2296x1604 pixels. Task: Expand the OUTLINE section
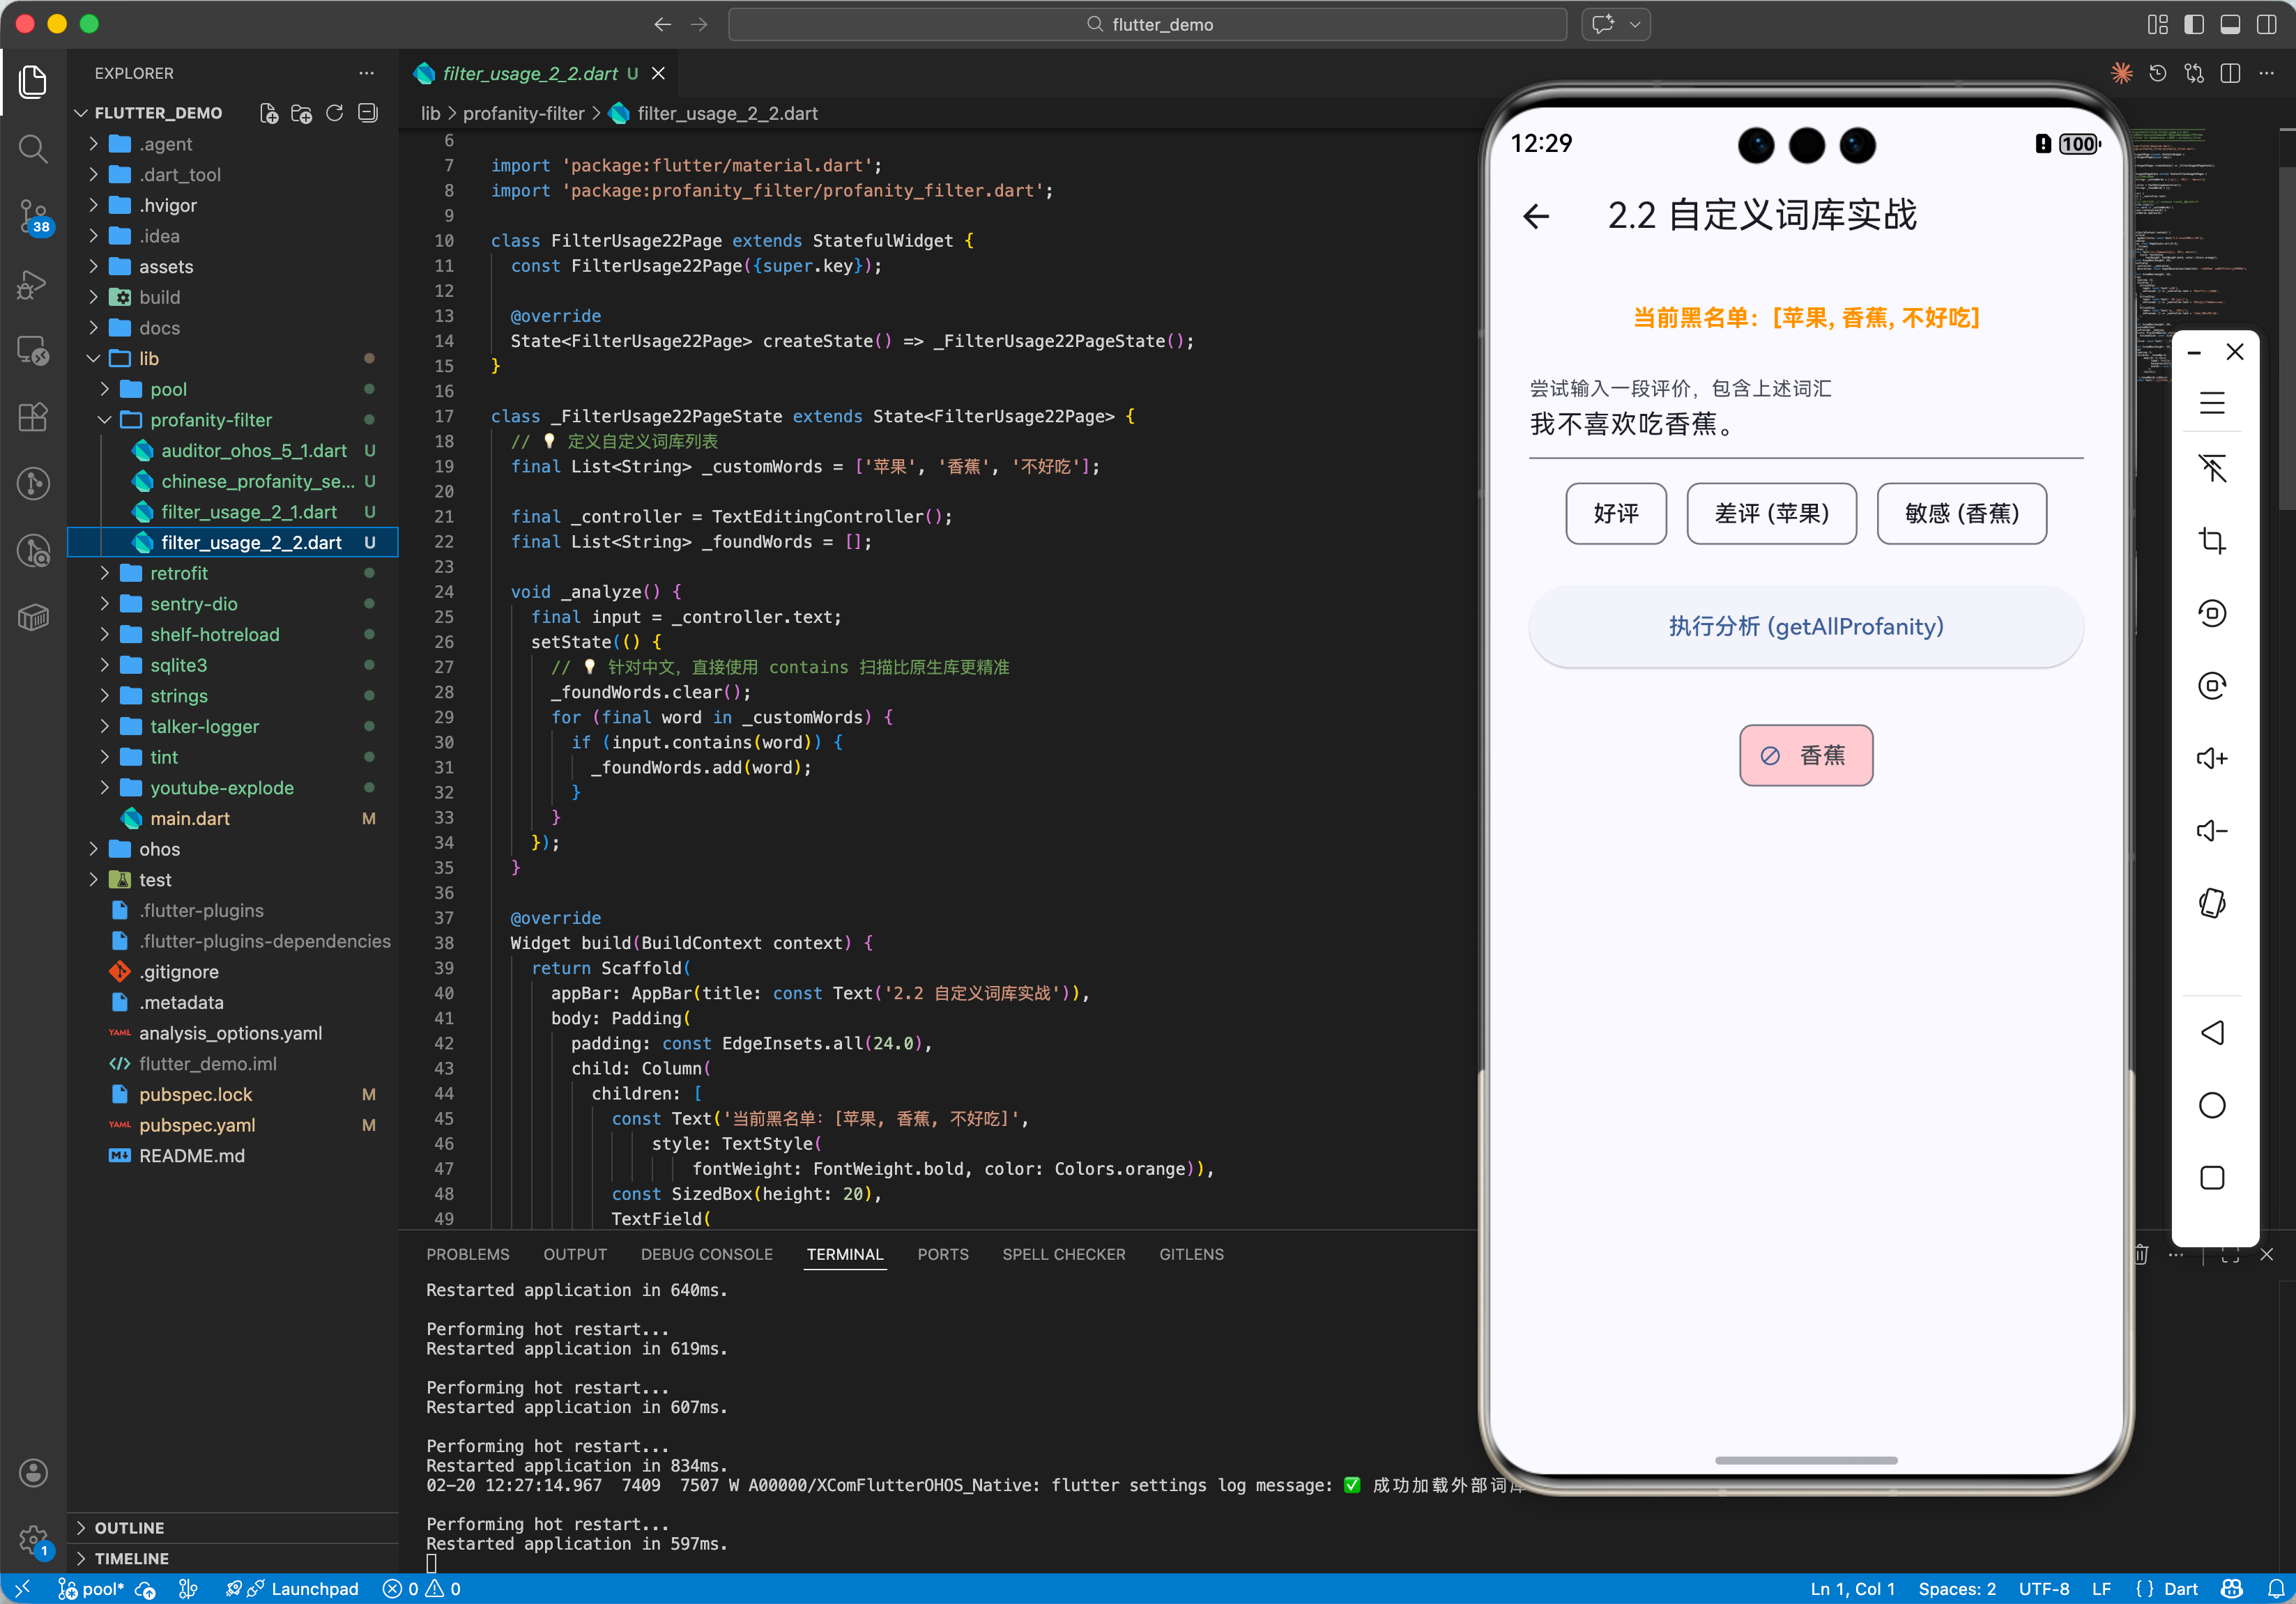click(x=129, y=1528)
